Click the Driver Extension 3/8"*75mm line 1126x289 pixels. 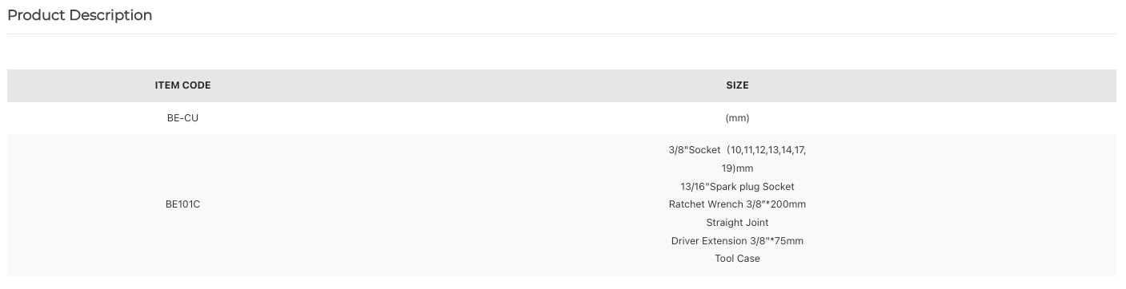pyautogui.click(x=737, y=241)
